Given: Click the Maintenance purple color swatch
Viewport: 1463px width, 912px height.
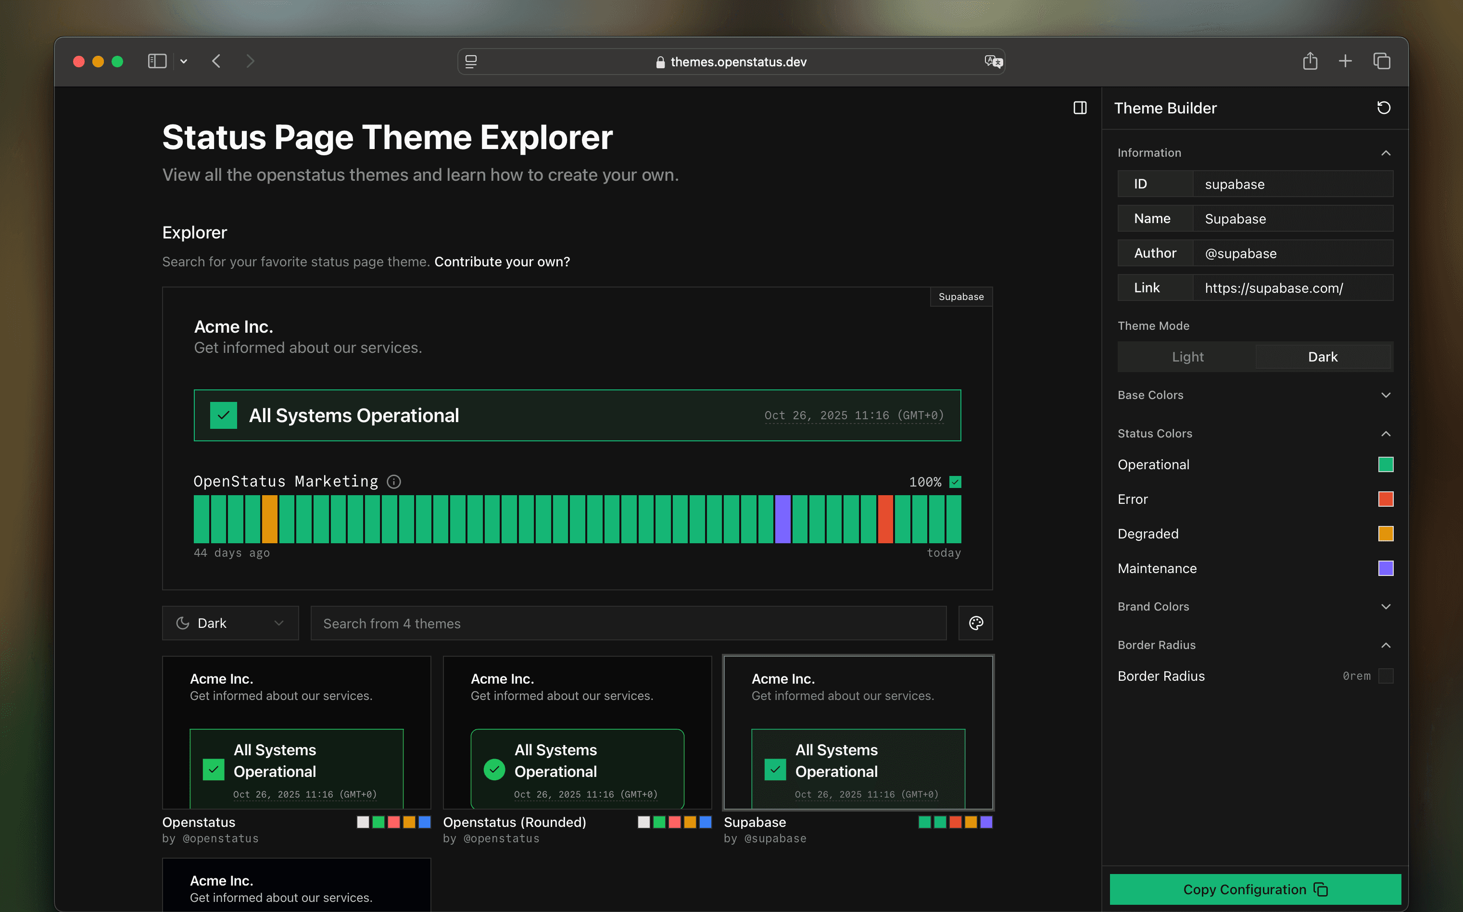Looking at the screenshot, I should pos(1385,568).
